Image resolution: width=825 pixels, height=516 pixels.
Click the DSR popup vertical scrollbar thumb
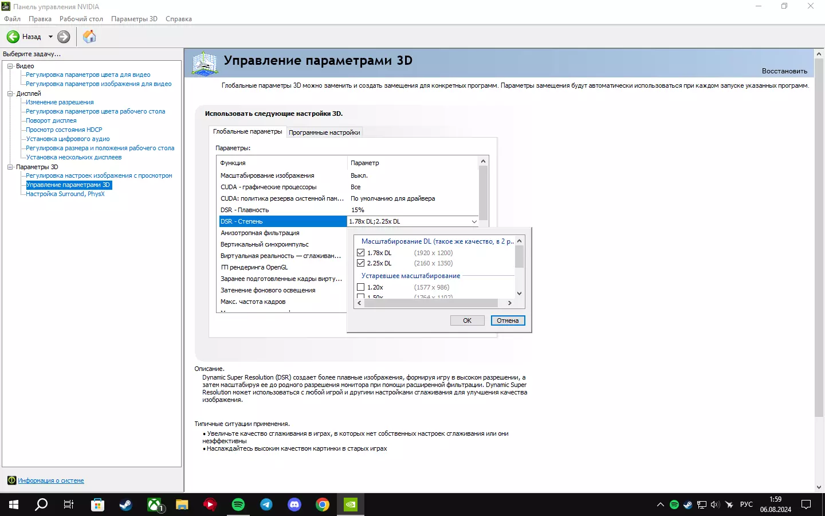coord(519,257)
